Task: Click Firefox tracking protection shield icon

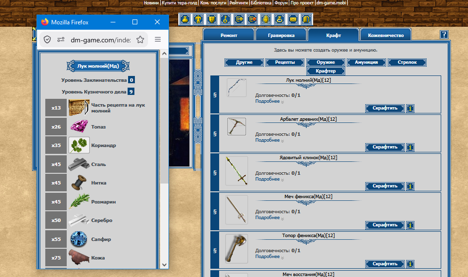Action: pyautogui.click(x=47, y=39)
